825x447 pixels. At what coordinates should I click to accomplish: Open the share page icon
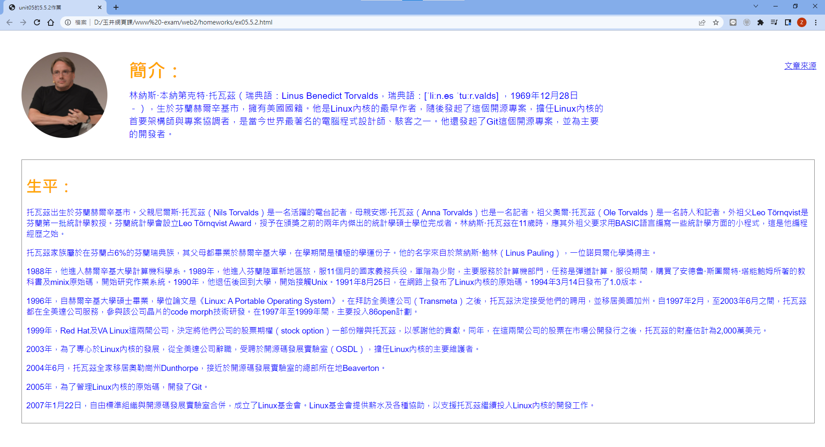702,22
